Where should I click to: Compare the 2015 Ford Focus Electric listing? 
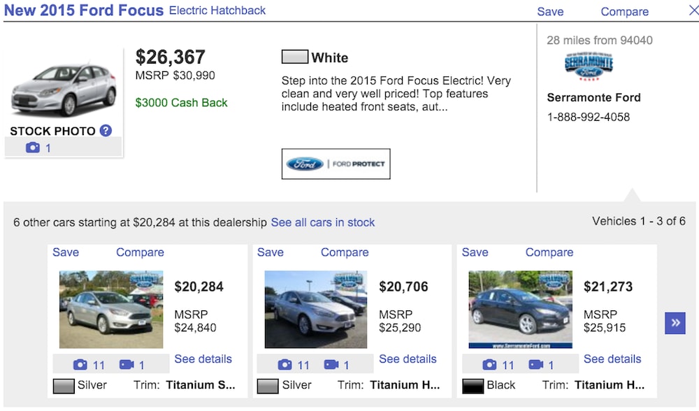[624, 12]
